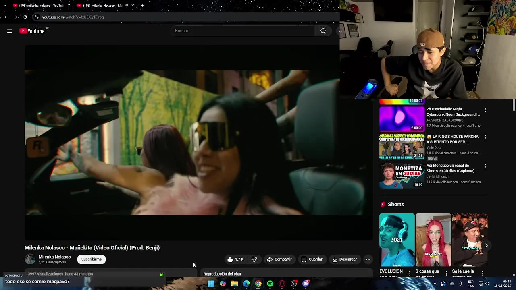Open Spotify from the taskbar
The image size is (516, 290).
(x=270, y=284)
